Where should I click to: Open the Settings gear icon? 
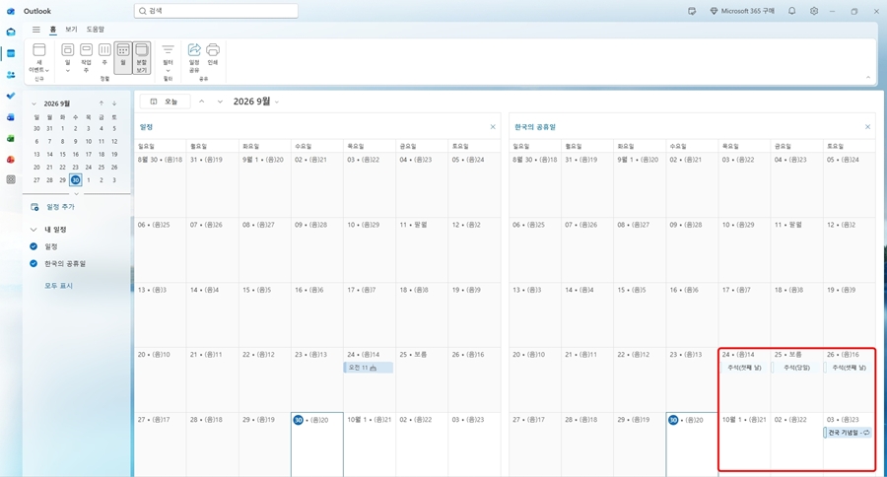(x=814, y=11)
